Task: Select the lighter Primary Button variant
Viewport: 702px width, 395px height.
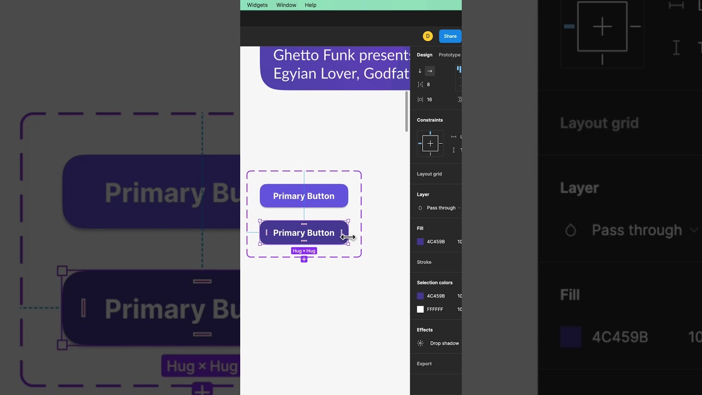Action: click(304, 196)
